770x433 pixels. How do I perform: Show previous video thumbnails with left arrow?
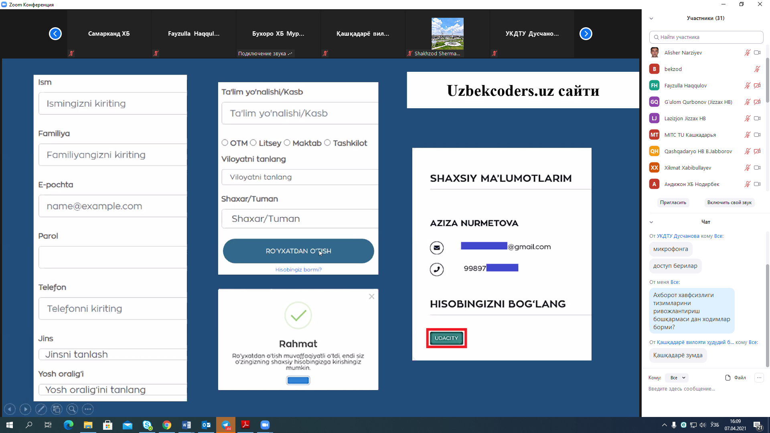click(55, 34)
